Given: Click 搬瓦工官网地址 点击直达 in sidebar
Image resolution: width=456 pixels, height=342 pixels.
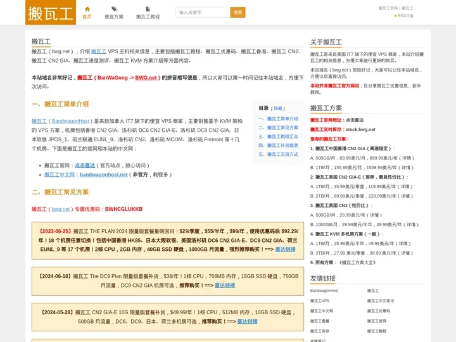Looking at the screenshot, I should coord(355,120).
